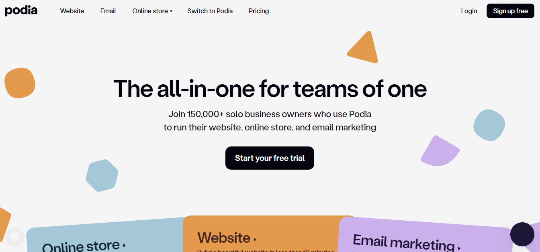Click the orange triangle decorative shape

click(x=363, y=47)
